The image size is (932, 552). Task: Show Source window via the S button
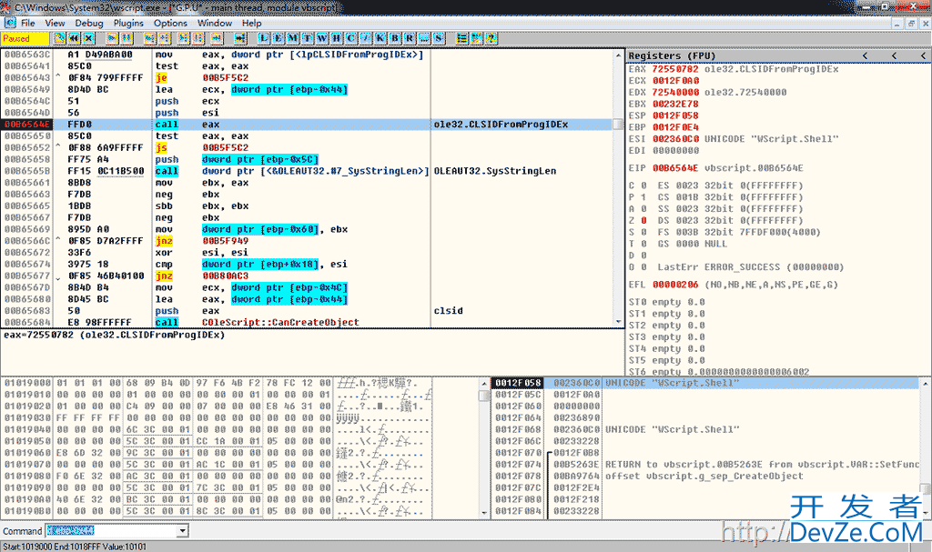click(439, 38)
